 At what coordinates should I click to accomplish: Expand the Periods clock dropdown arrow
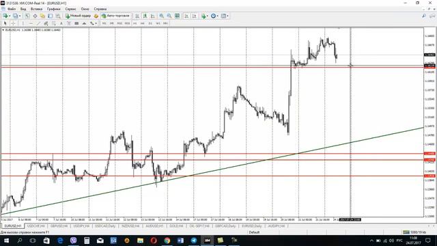click(217, 16)
